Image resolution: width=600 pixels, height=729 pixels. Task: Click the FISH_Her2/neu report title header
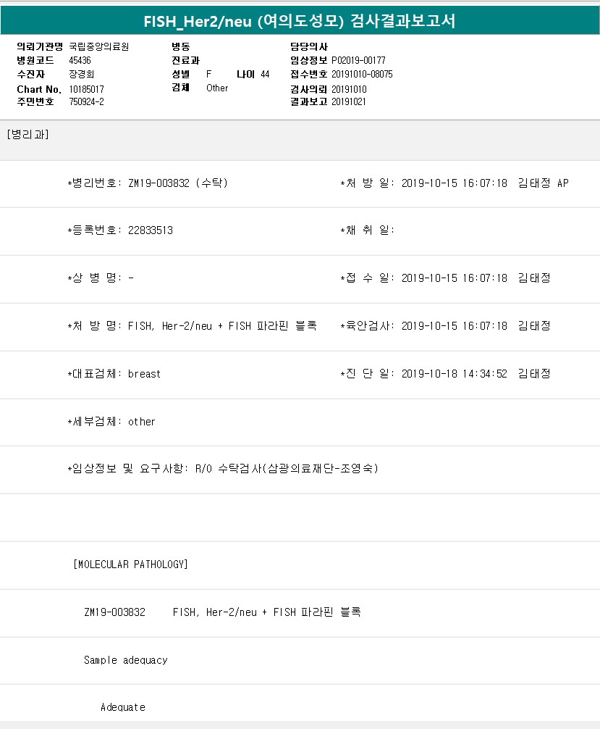pyautogui.click(x=300, y=20)
